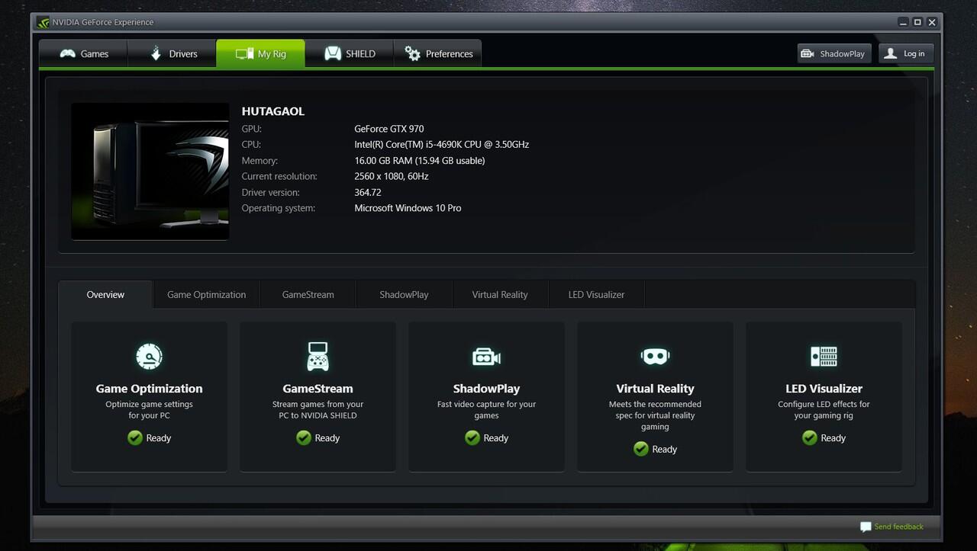
Task: Click the Log in button
Action: (x=906, y=53)
